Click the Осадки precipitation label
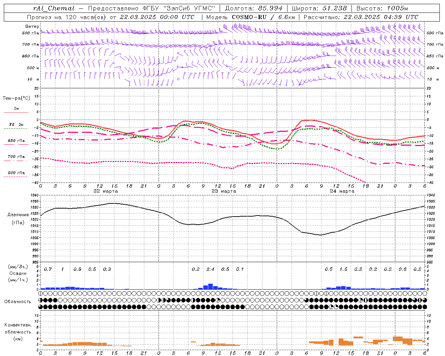Viewport: 445px width, 356px height. click(x=18, y=273)
